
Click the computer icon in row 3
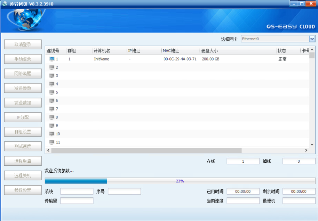pos(52,76)
